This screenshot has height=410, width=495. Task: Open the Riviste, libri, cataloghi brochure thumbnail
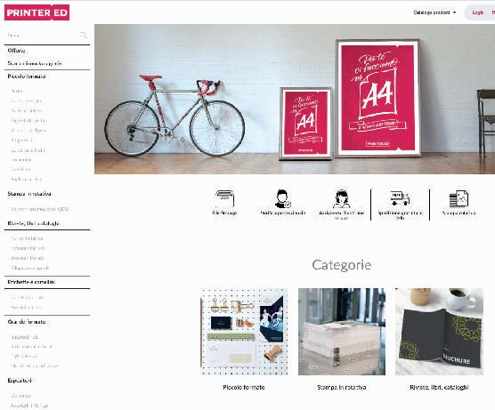(439, 332)
